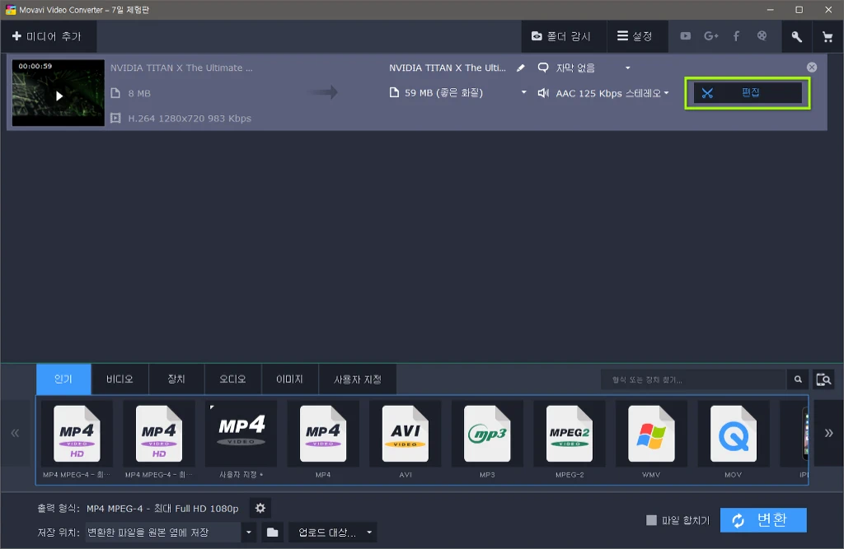This screenshot has width=844, height=549.
Task: Open the shopping cart purchase icon
Action: [x=828, y=36]
